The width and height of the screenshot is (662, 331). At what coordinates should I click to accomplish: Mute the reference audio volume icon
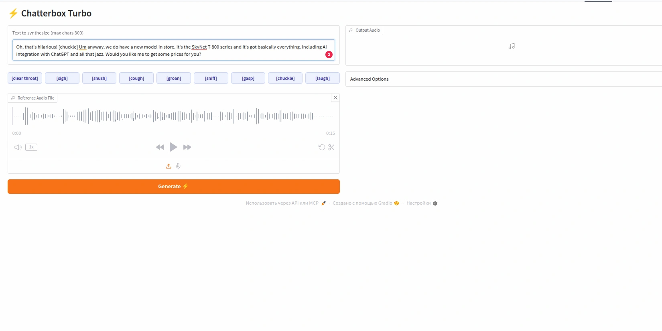tap(18, 147)
